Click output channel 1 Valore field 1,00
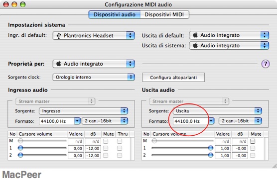 tap(223, 149)
